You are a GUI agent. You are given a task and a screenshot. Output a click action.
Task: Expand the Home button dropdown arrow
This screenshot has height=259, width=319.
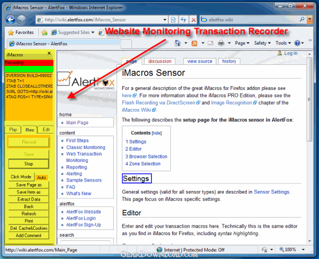coord(186,43)
